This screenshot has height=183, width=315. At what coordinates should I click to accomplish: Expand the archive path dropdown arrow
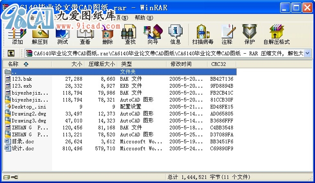pos(307,53)
